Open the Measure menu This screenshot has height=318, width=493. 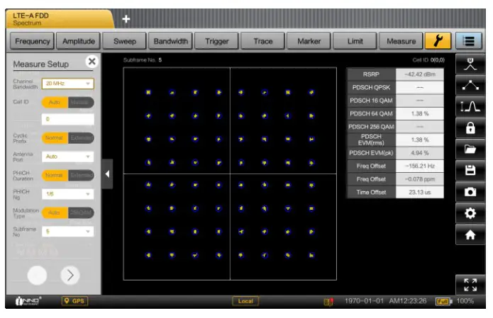(x=401, y=41)
